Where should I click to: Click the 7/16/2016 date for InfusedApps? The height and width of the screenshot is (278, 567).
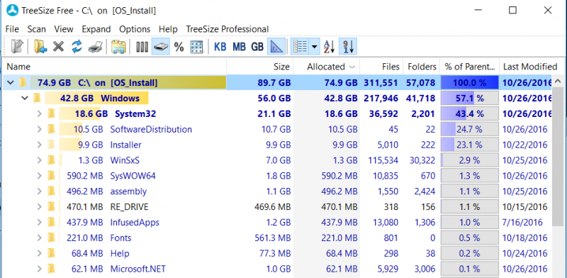(x=522, y=222)
